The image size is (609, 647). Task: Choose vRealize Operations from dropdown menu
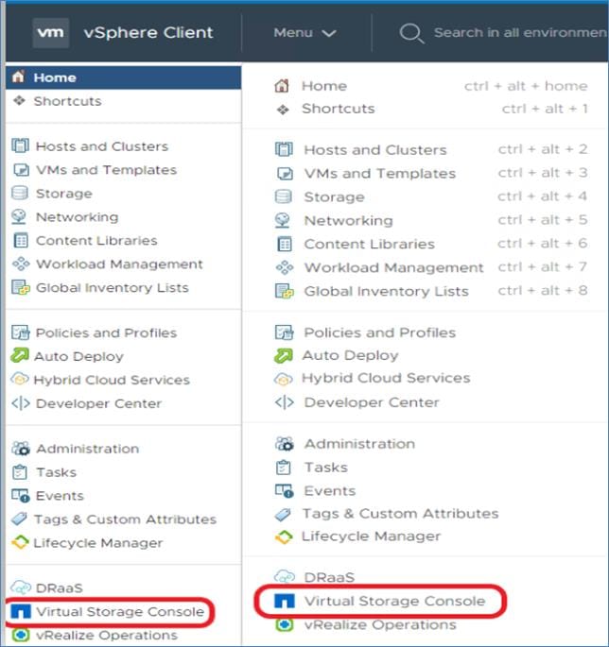380,624
